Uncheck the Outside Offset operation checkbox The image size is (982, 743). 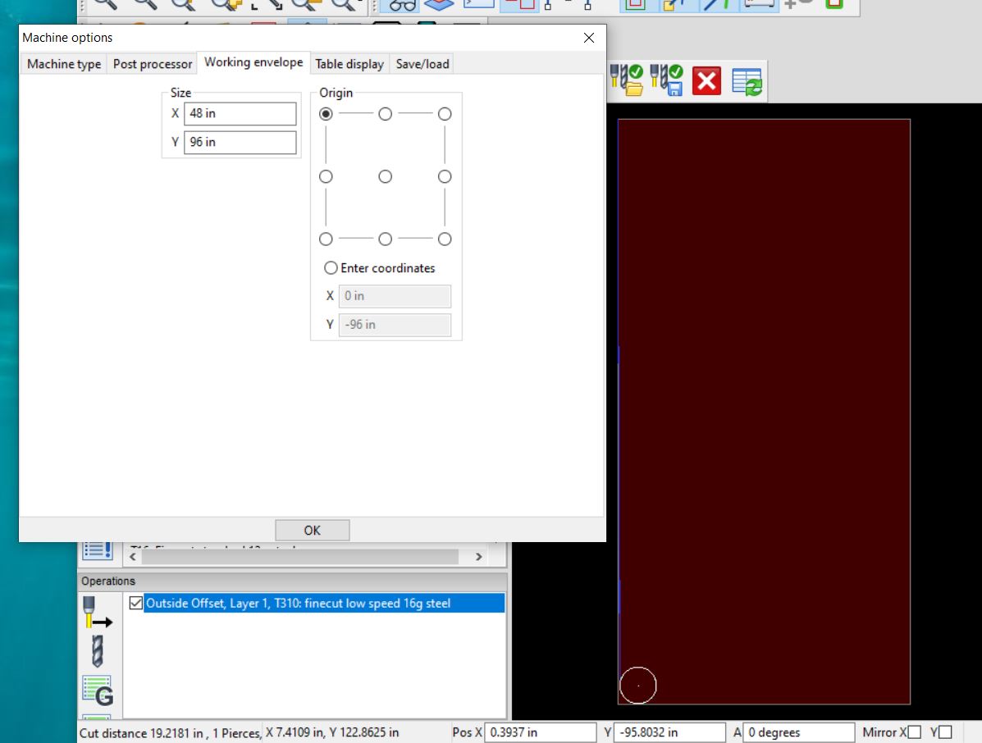point(136,604)
